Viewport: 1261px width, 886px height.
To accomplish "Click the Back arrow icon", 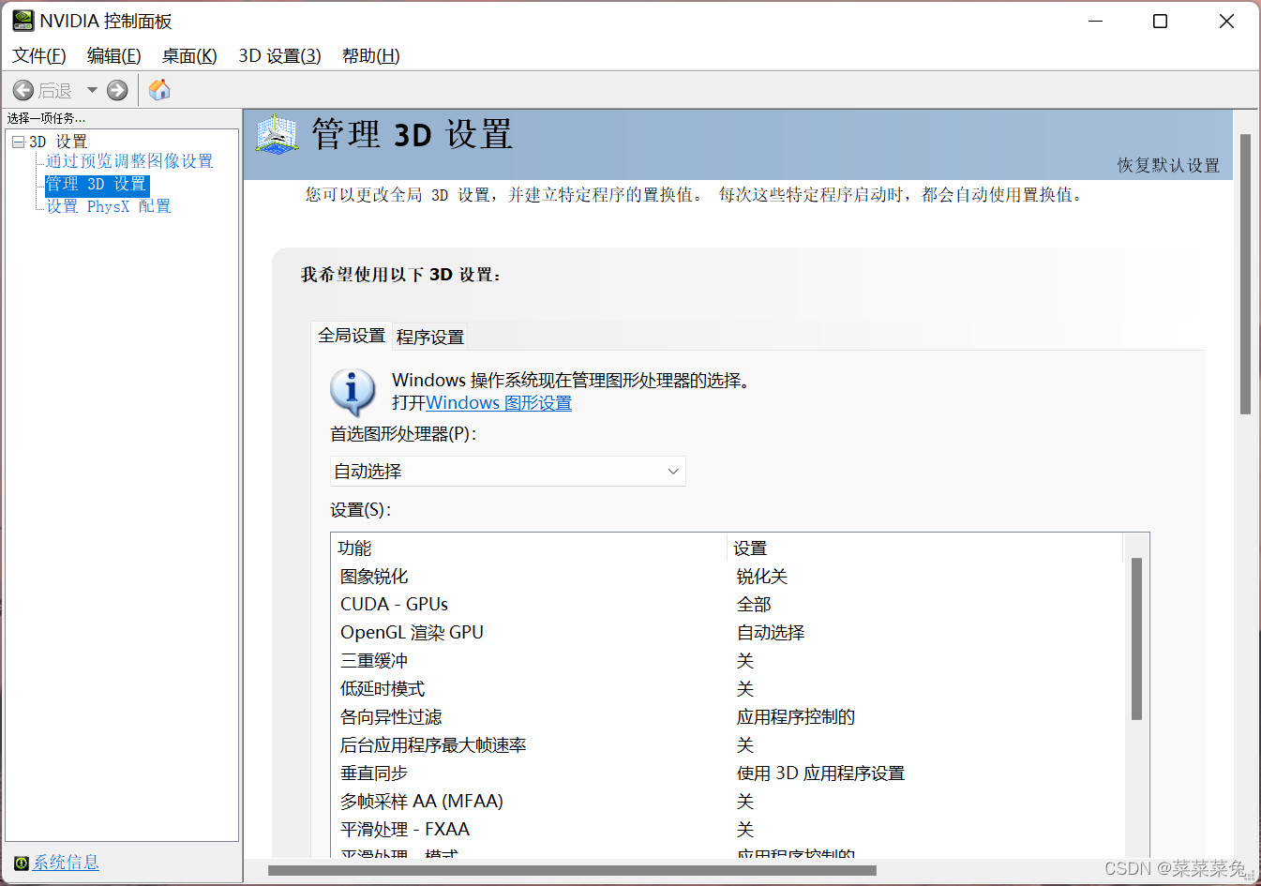I will [x=23, y=90].
